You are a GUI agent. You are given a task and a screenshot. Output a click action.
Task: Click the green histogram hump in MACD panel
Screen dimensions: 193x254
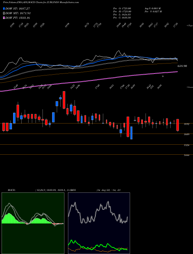[x=10, y=218]
